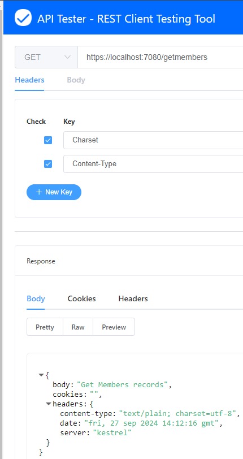Image resolution: width=243 pixels, height=459 pixels.
Task: Open the GET method dropdown
Action: pos(46,57)
